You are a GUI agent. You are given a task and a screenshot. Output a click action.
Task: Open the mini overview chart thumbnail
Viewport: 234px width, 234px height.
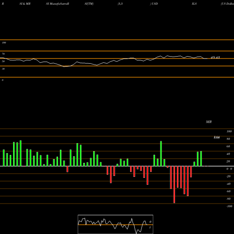[116, 224]
